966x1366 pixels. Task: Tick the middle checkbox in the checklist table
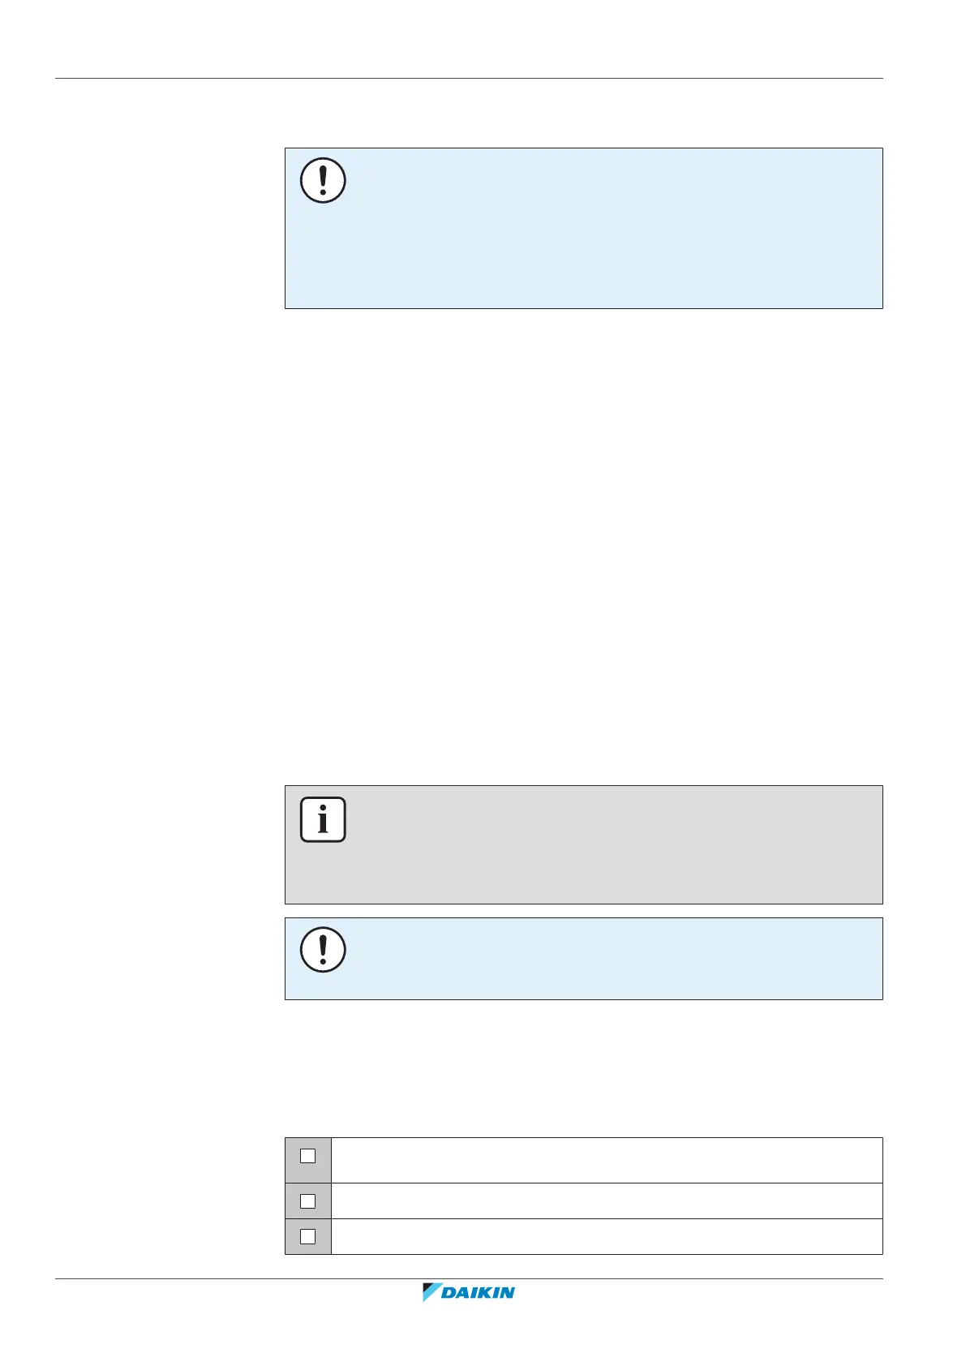click(307, 1201)
